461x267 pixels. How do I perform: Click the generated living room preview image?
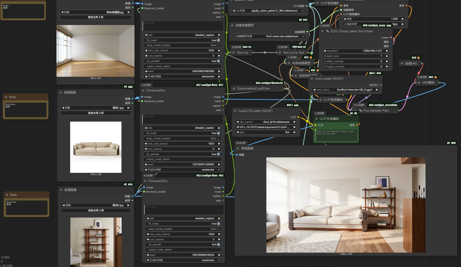pyautogui.click(x=346, y=205)
